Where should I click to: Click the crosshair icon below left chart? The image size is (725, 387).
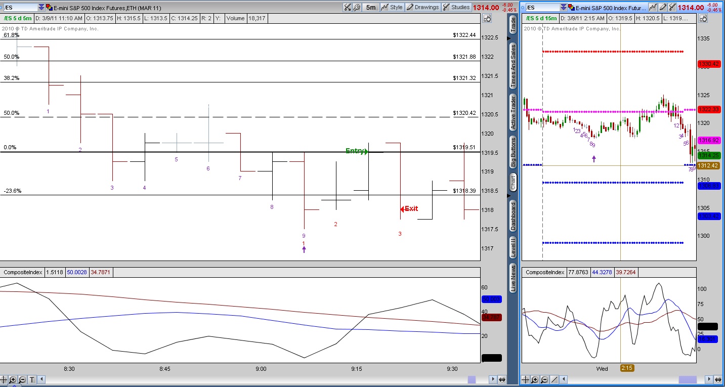coord(4,379)
